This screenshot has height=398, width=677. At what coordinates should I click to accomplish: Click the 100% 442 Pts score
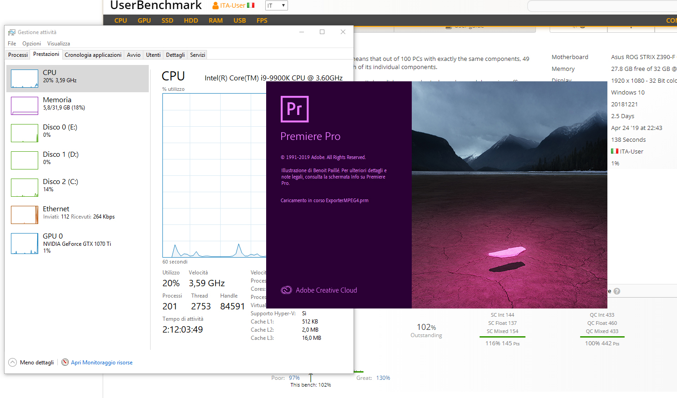pyautogui.click(x=602, y=343)
